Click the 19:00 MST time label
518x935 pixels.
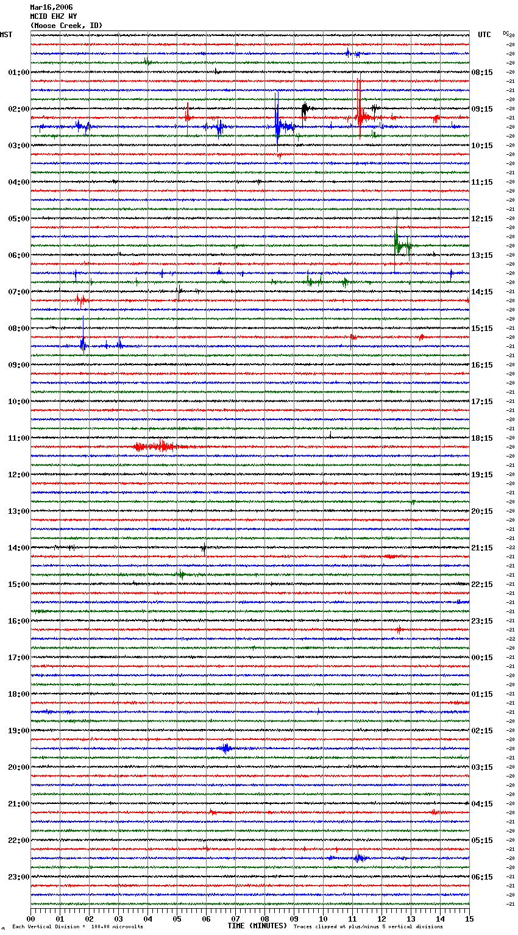[18, 731]
